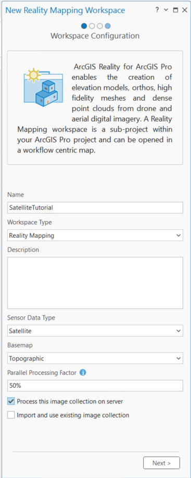Open the Workspace Type dropdown
The width and height of the screenshot is (191, 478).
coord(95,235)
